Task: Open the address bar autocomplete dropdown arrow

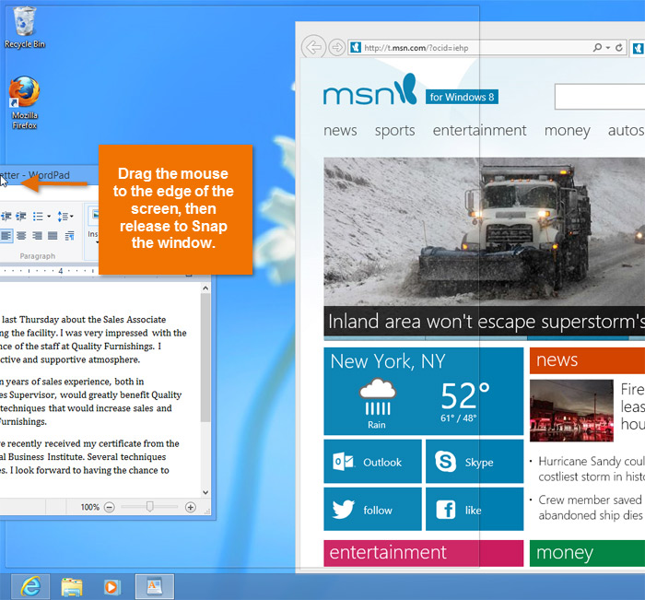Action: (x=608, y=48)
